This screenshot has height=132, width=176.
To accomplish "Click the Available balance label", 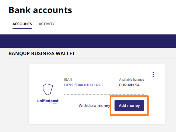I will (132, 80).
